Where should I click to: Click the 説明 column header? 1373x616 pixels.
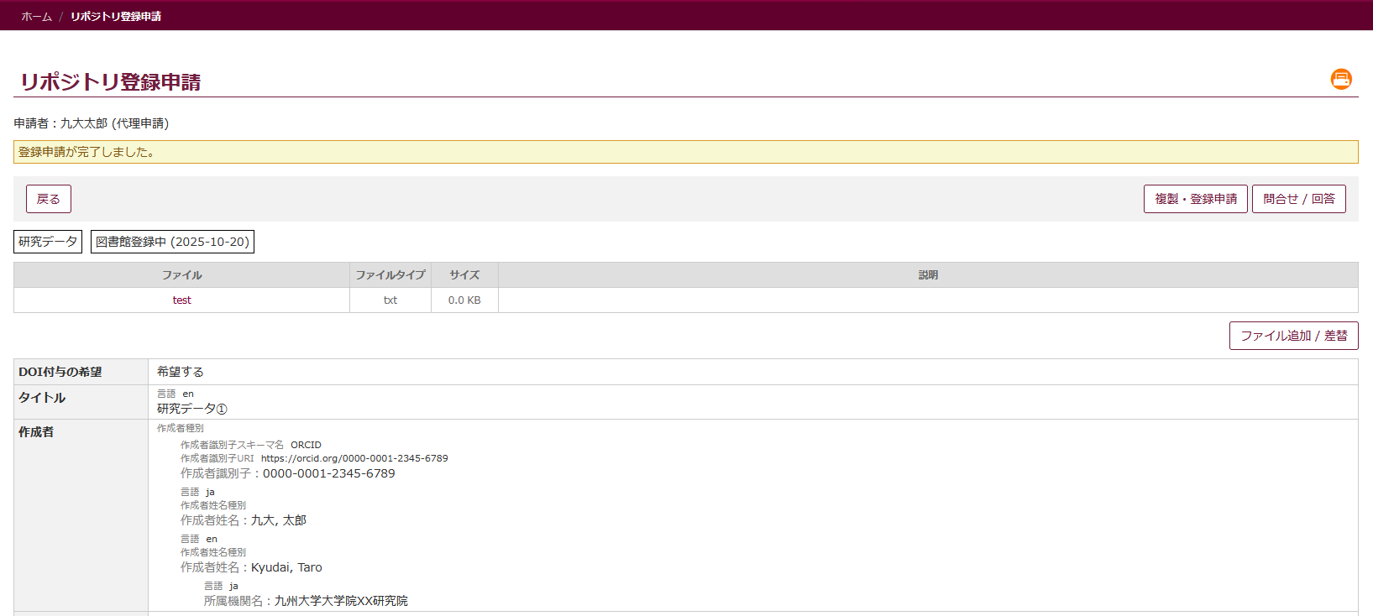(x=927, y=275)
